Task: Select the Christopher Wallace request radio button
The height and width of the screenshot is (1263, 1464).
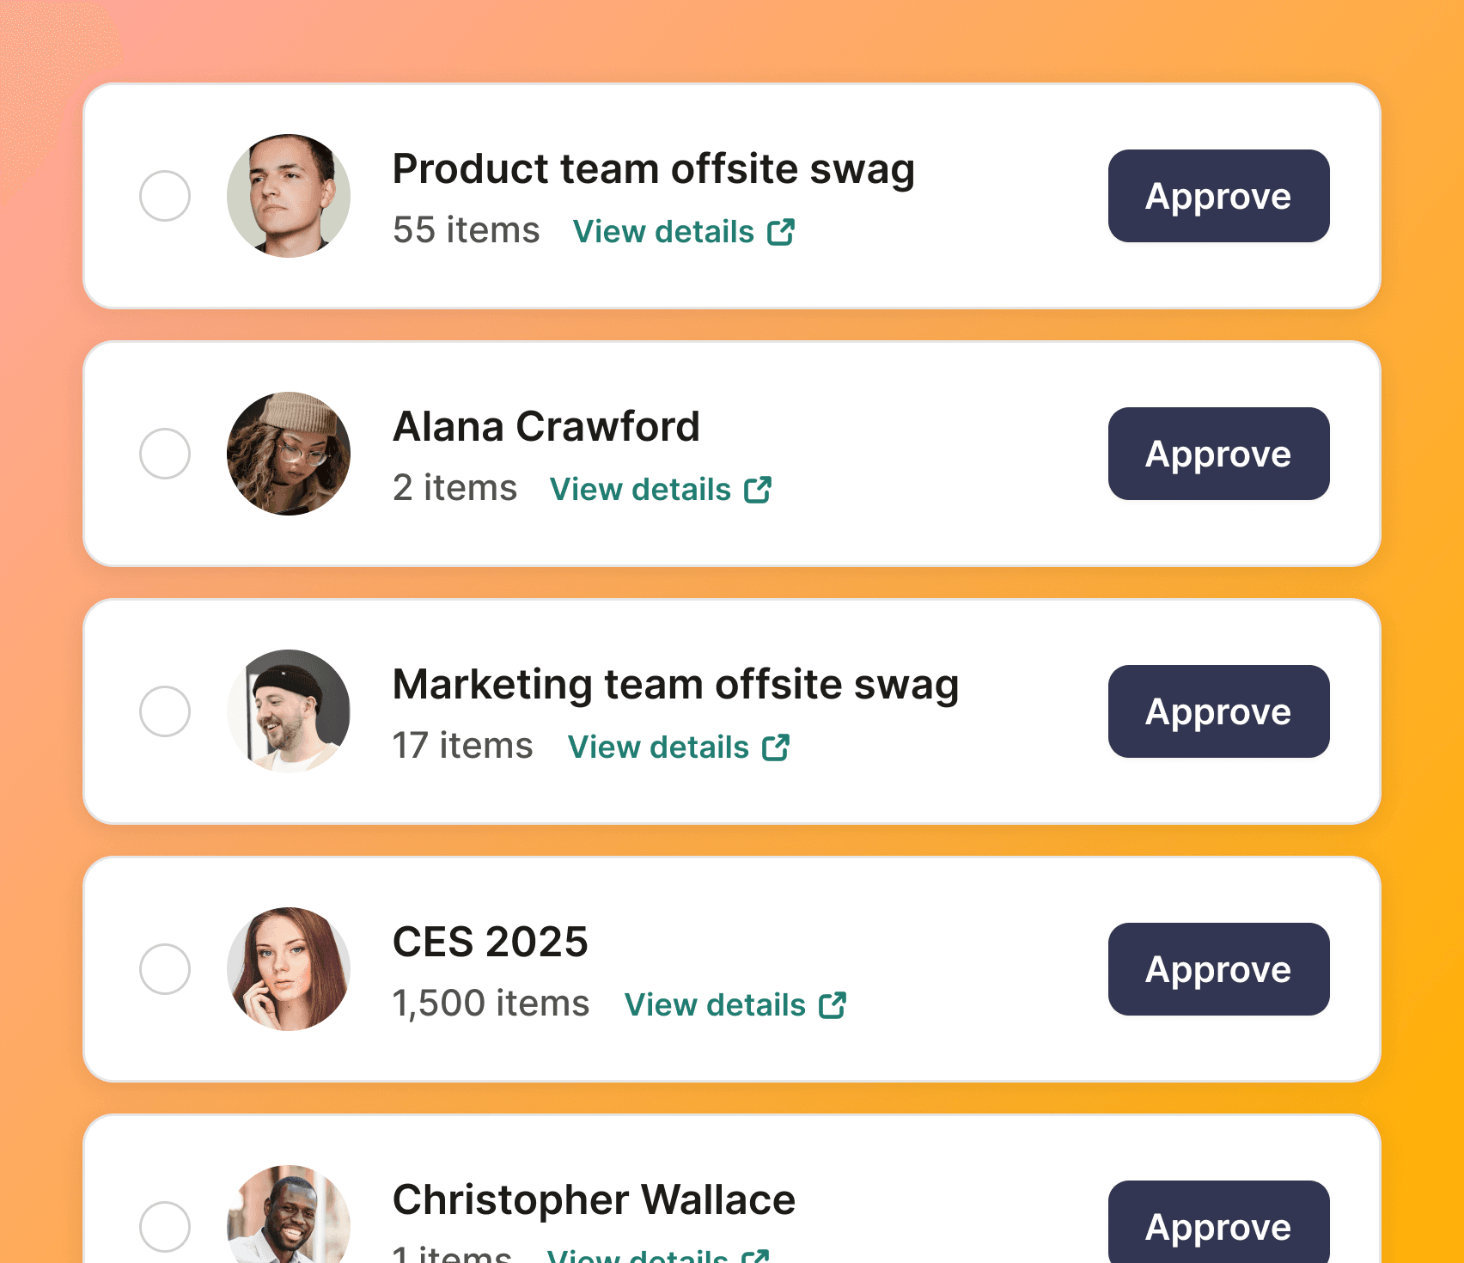Action: click(x=165, y=1227)
